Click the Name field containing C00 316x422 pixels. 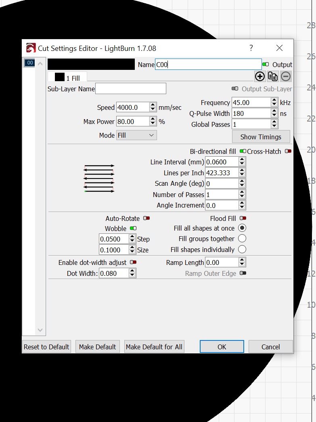point(208,65)
